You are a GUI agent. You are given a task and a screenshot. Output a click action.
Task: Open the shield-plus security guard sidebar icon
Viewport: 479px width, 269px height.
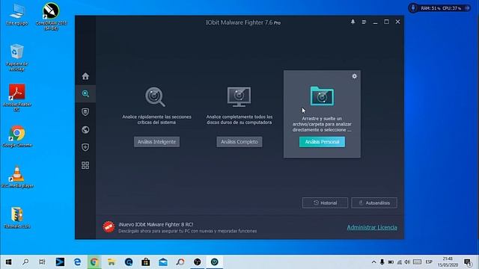click(x=85, y=147)
